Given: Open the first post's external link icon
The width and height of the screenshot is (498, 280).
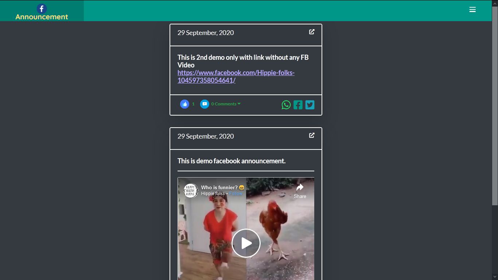Looking at the screenshot, I should point(312,32).
